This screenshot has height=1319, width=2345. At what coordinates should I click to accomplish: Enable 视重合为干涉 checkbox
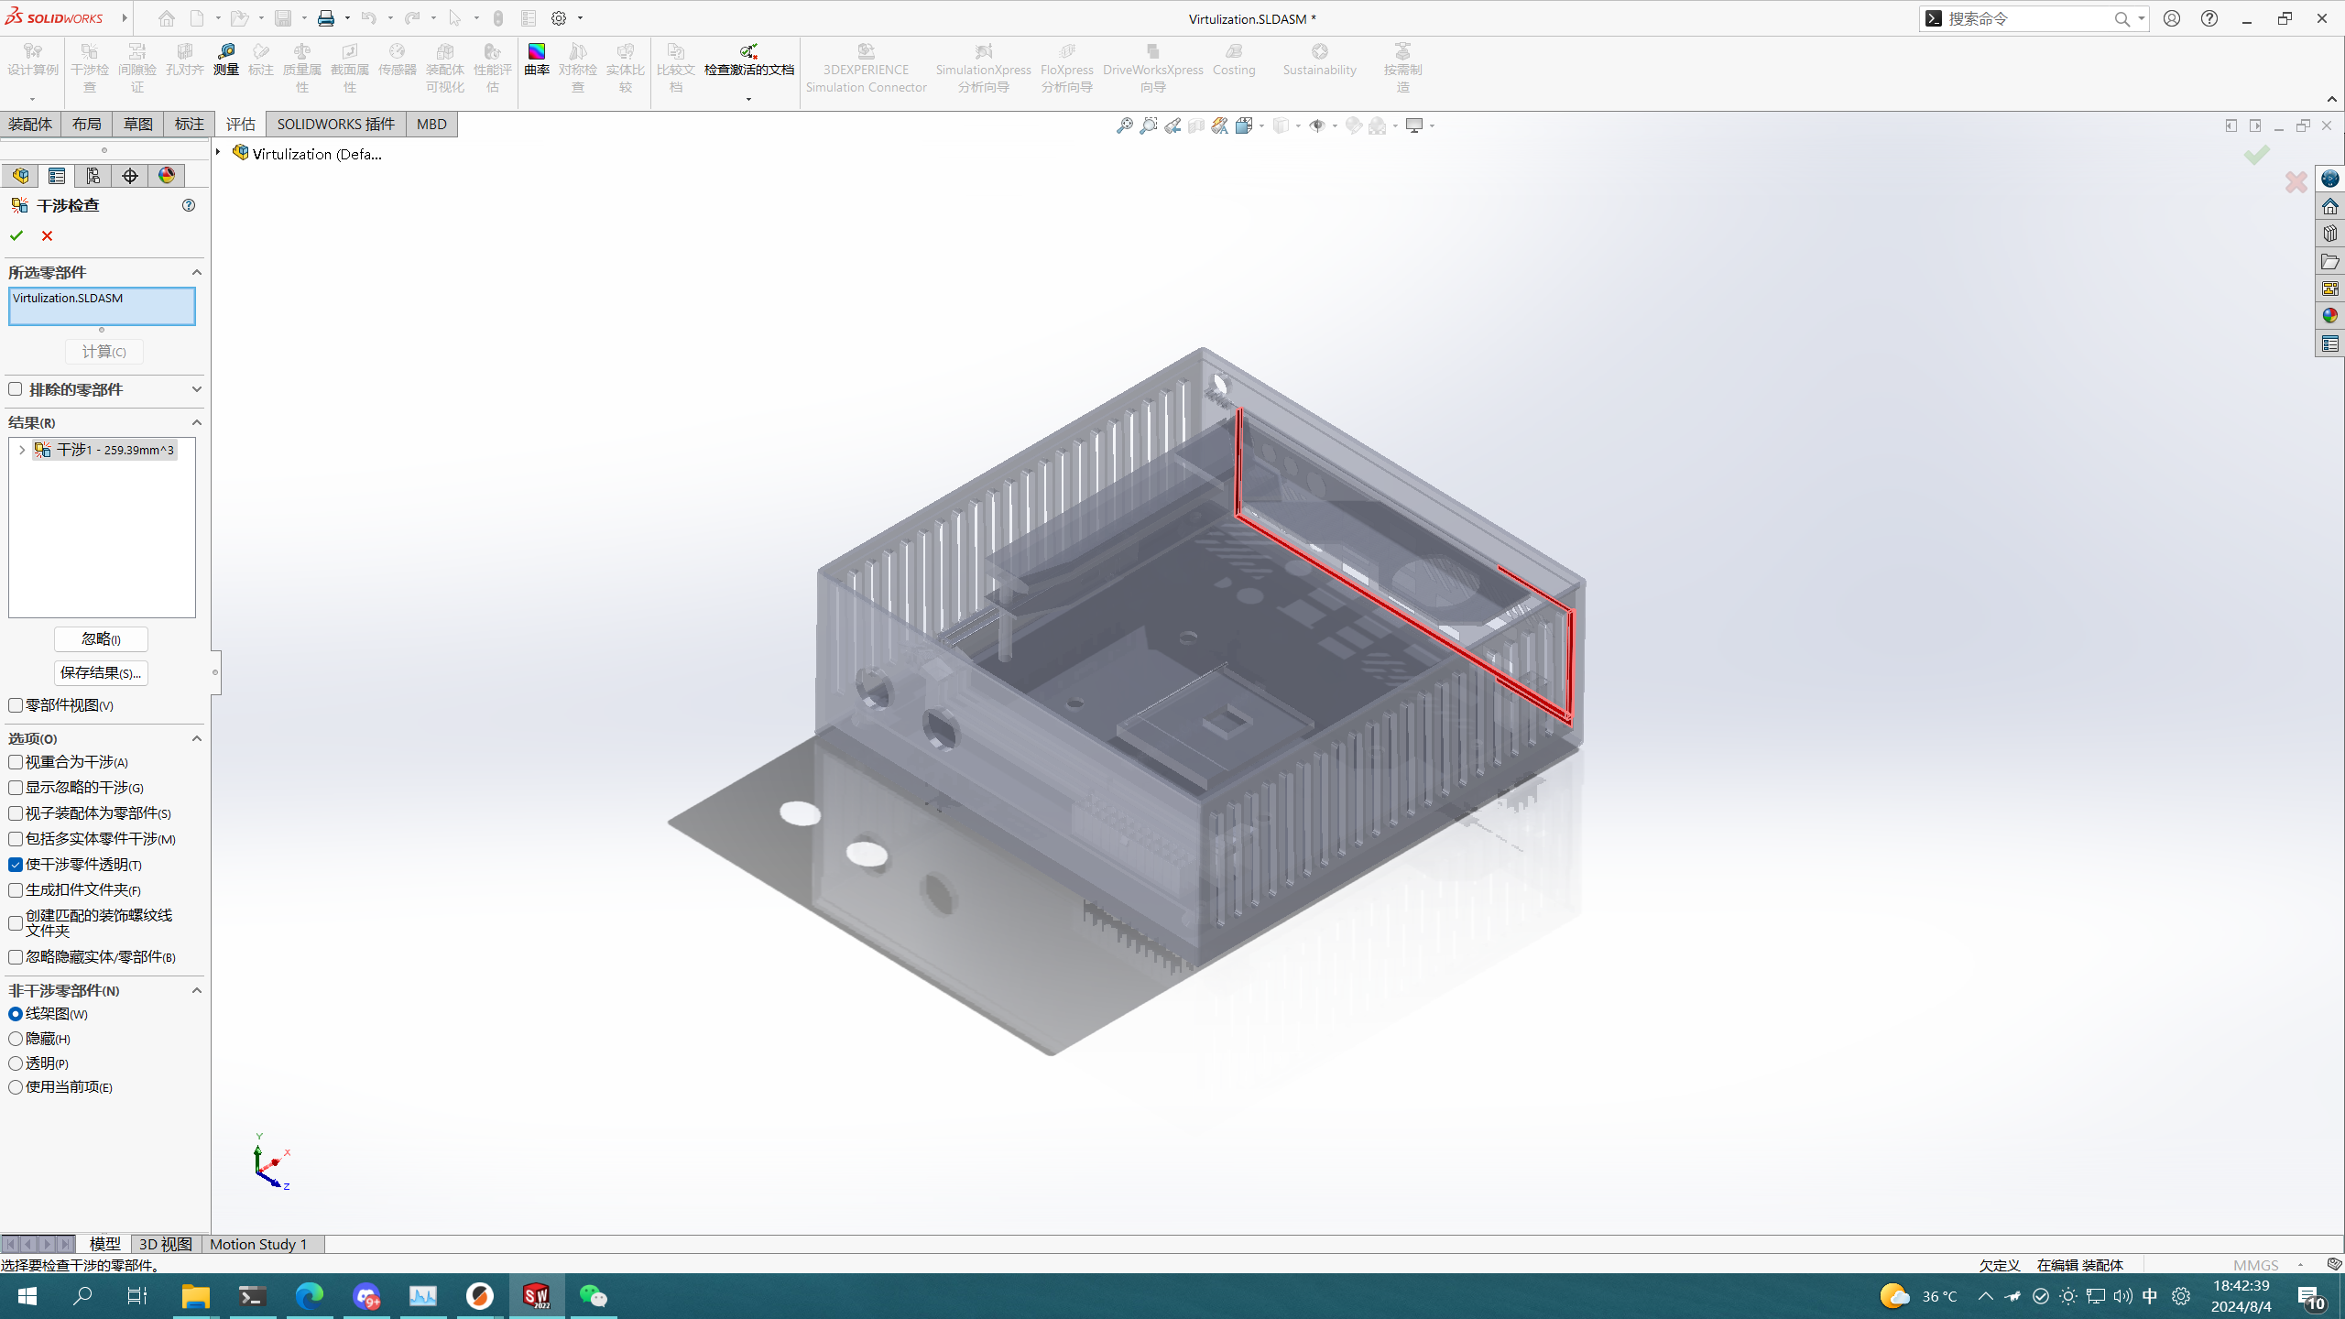pyautogui.click(x=16, y=762)
